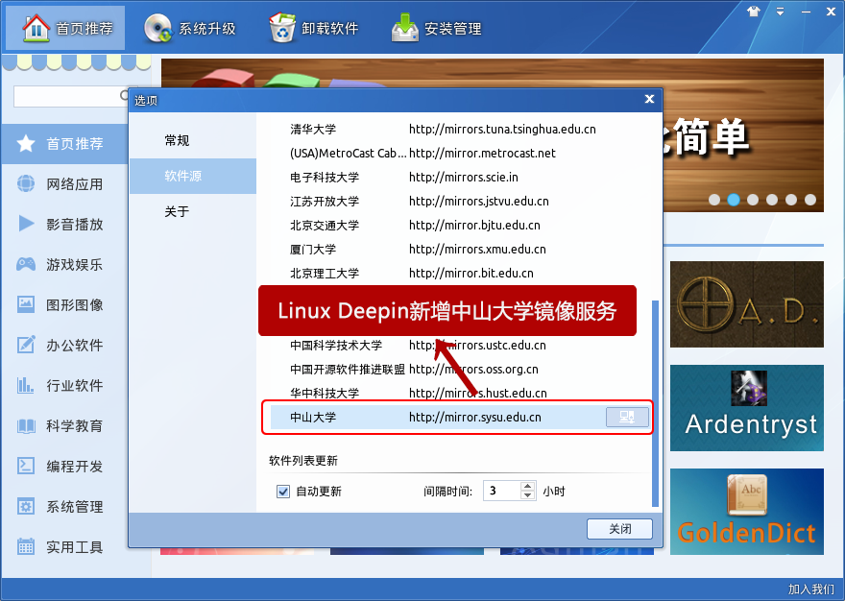The image size is (845, 601).
Task: Select 游戏娱乐 gamepad category in sidebar
Action: tap(64, 265)
